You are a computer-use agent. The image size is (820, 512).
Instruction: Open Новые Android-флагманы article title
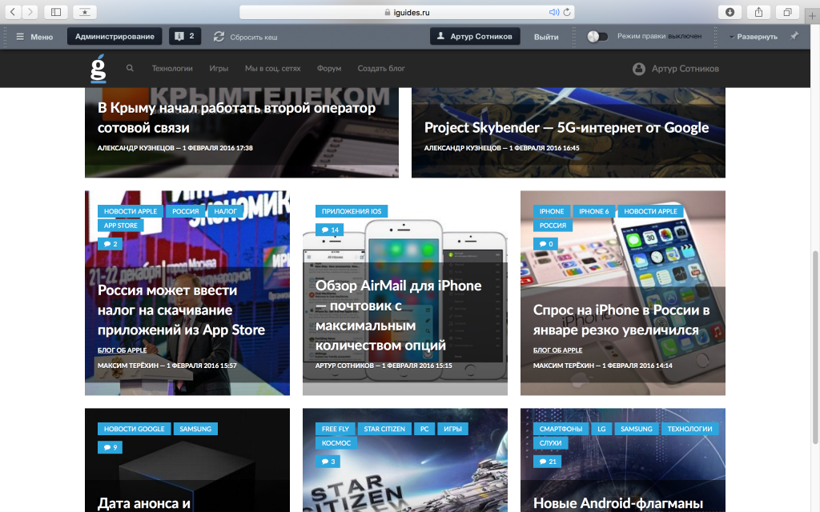click(x=617, y=503)
